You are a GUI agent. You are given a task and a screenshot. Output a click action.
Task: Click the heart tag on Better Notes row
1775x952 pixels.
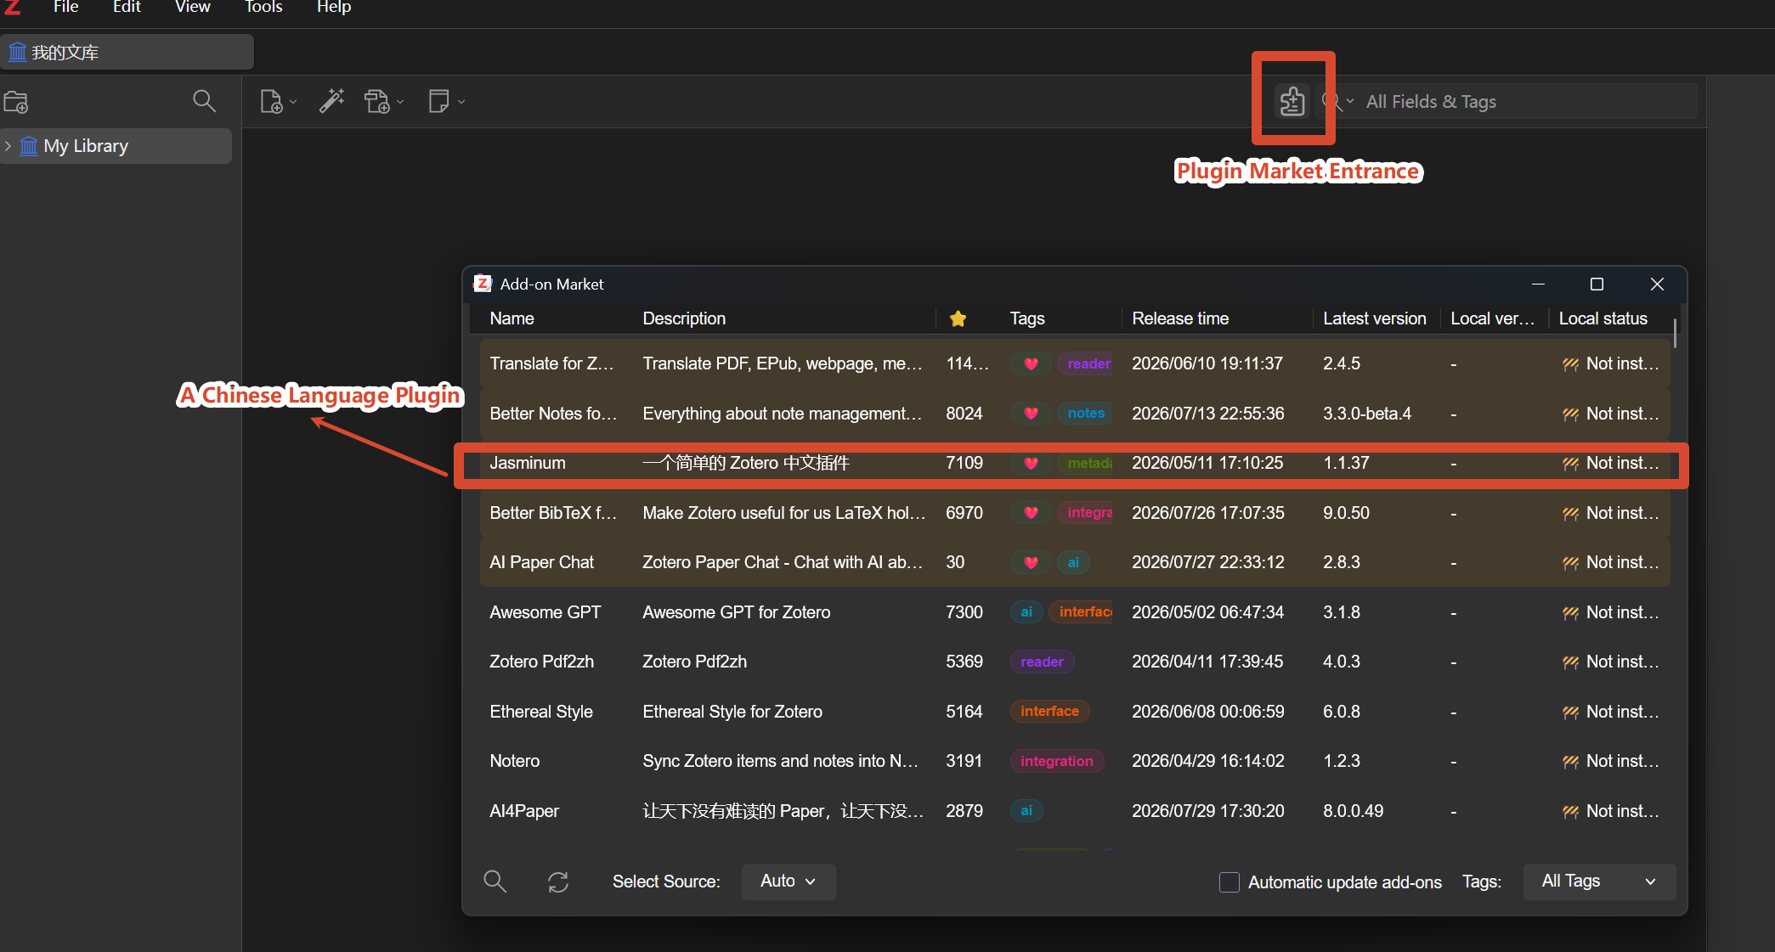pos(1031,414)
